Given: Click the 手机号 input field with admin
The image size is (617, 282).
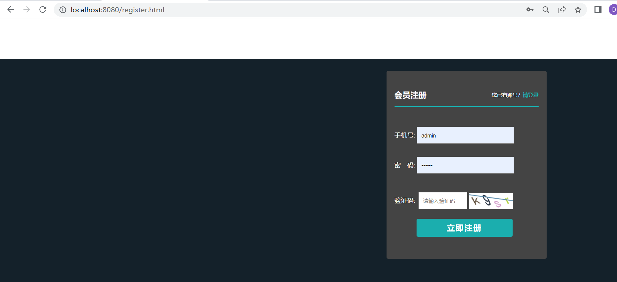Looking at the screenshot, I should [465, 135].
